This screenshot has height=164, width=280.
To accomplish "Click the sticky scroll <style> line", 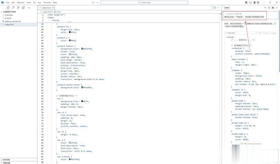I will (56, 20).
